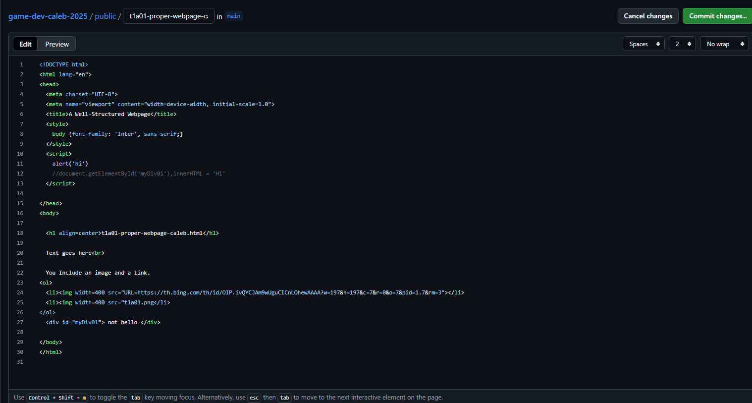Click the Commit changes button
Screen dimensions: 752x403
click(x=717, y=16)
